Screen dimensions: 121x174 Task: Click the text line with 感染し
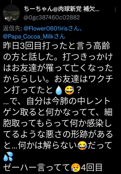tap(57, 123)
